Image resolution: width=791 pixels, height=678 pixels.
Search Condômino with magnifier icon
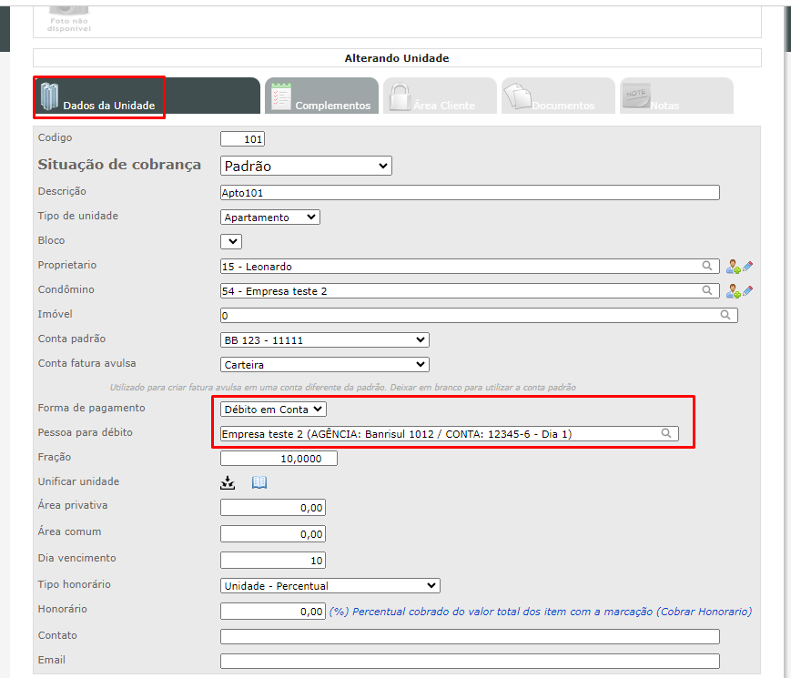707,290
